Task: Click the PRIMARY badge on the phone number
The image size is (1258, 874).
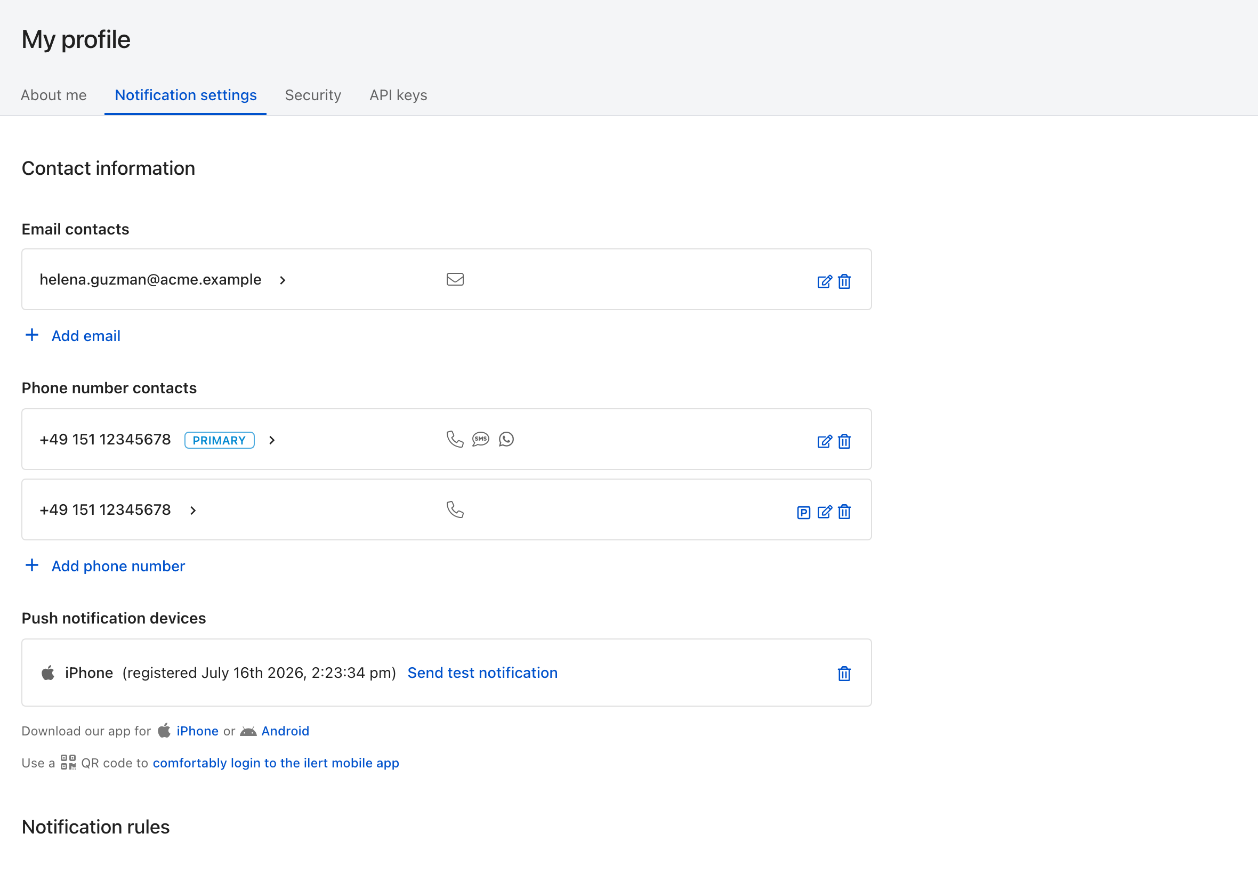Action: 220,440
